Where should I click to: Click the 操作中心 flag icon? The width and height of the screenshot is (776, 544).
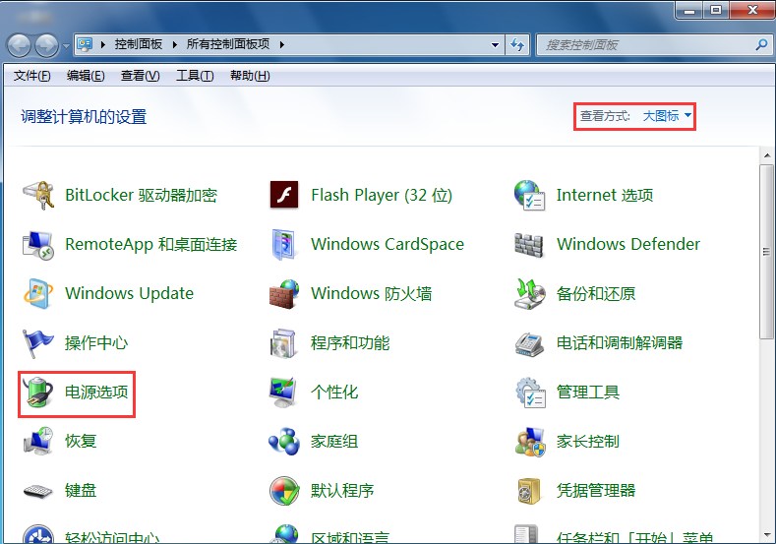38,343
